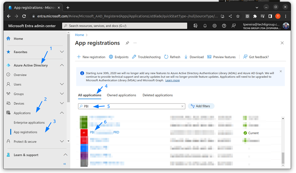Clear the PBI search text

tap(182, 106)
